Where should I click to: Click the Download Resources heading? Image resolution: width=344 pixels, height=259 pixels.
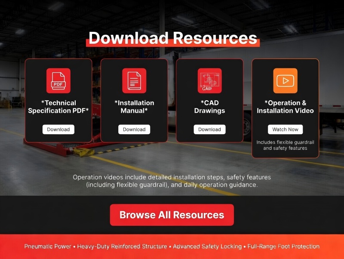tap(172, 38)
